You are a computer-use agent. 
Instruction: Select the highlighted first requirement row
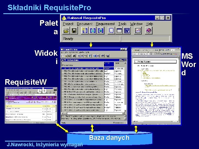pyautogui.click(x=82, y=68)
